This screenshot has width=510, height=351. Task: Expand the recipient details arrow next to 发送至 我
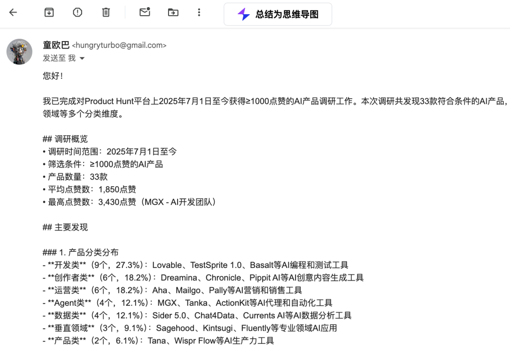point(82,59)
